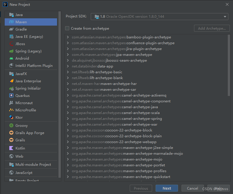The width and height of the screenshot is (233, 194).
Task: Expand jpa-maven-archetype node
Action: tap(68, 54)
